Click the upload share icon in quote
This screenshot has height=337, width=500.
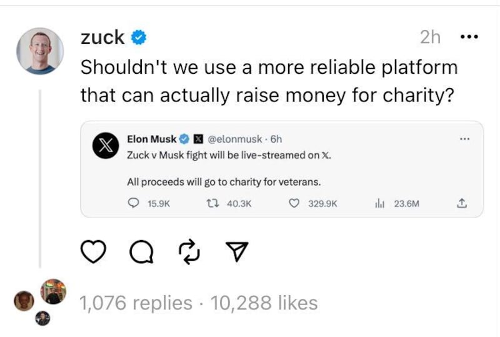(463, 203)
